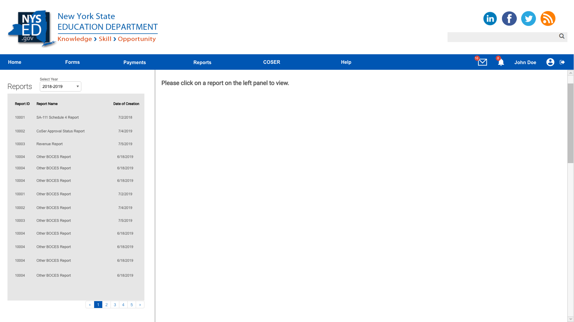
Task: Open the Facebook social icon
Action: tap(509, 18)
